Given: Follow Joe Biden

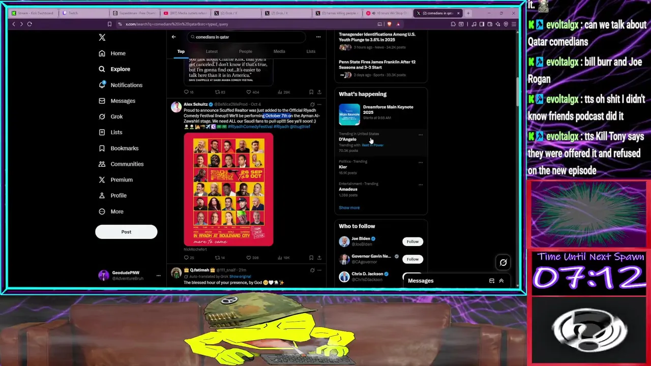Looking at the screenshot, I should click(412, 241).
